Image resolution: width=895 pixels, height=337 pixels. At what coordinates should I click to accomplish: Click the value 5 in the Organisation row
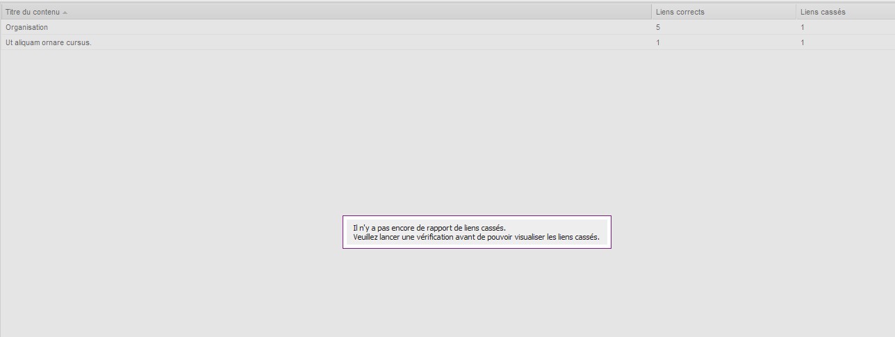pos(658,27)
